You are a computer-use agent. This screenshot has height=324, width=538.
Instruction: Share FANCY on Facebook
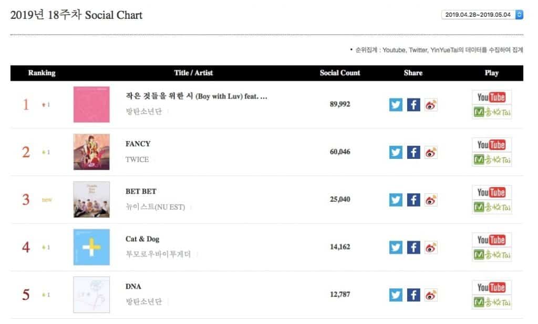413,152
